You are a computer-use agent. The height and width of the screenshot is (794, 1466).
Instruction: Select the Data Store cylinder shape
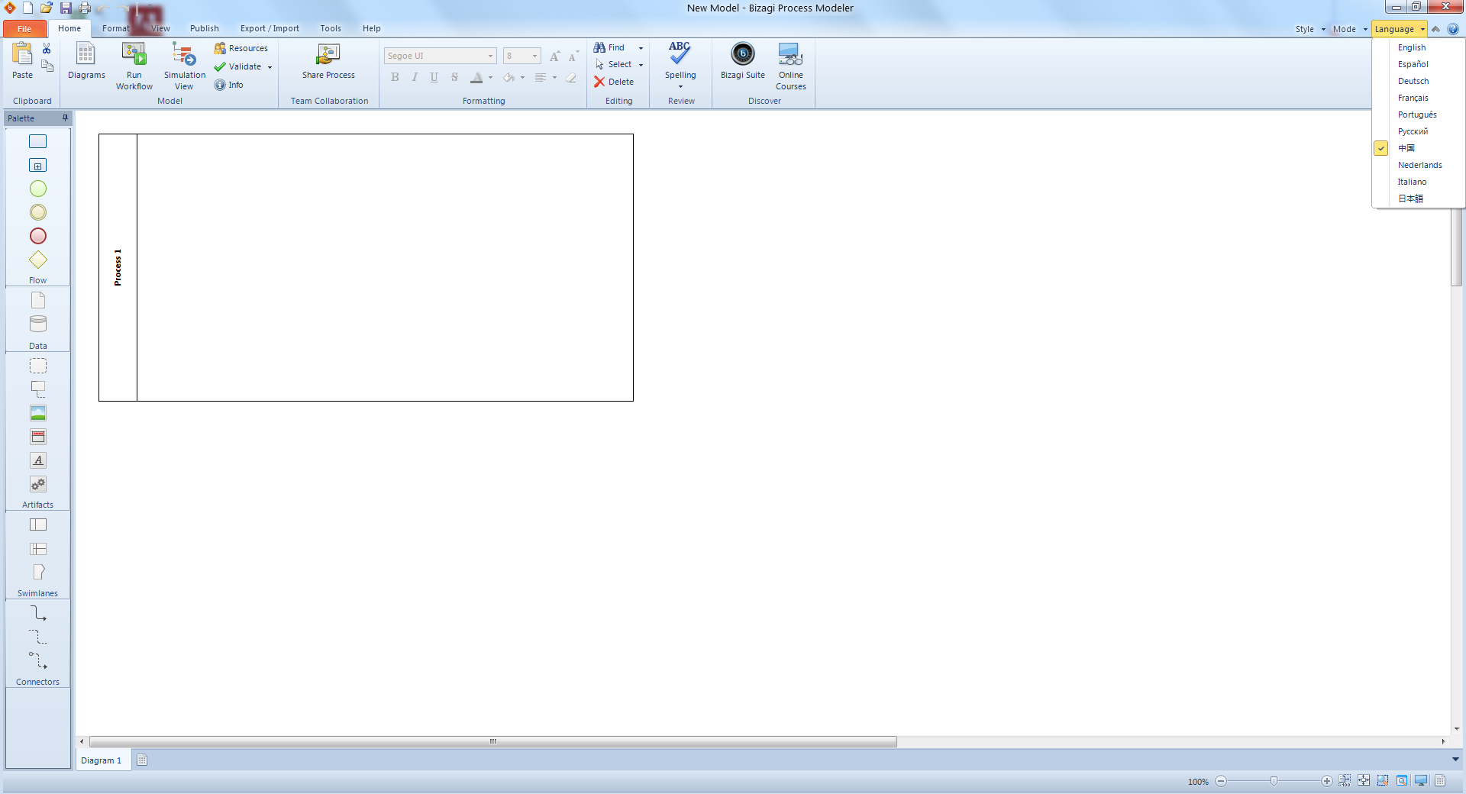click(x=37, y=324)
